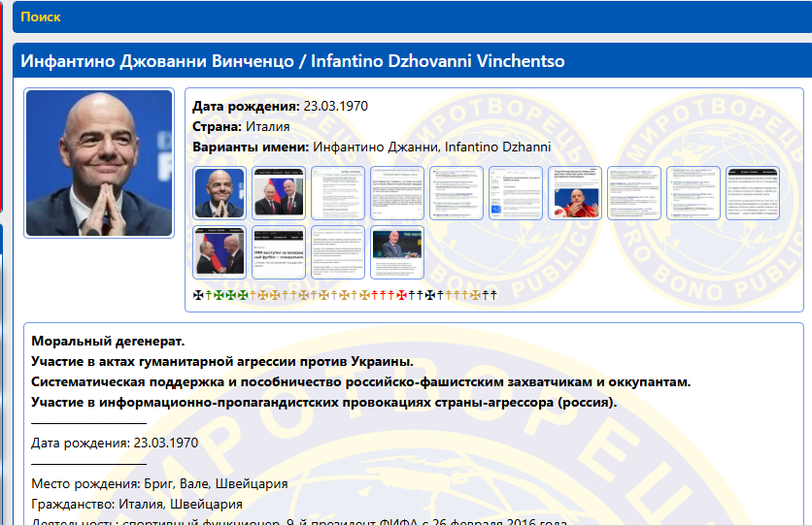812x526 pixels.
Task: Select the Участие в актах гуманитарной агрессии line
Action: coord(222,362)
